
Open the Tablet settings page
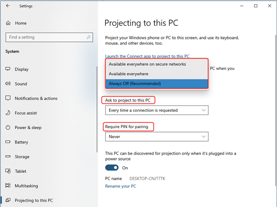(21, 171)
